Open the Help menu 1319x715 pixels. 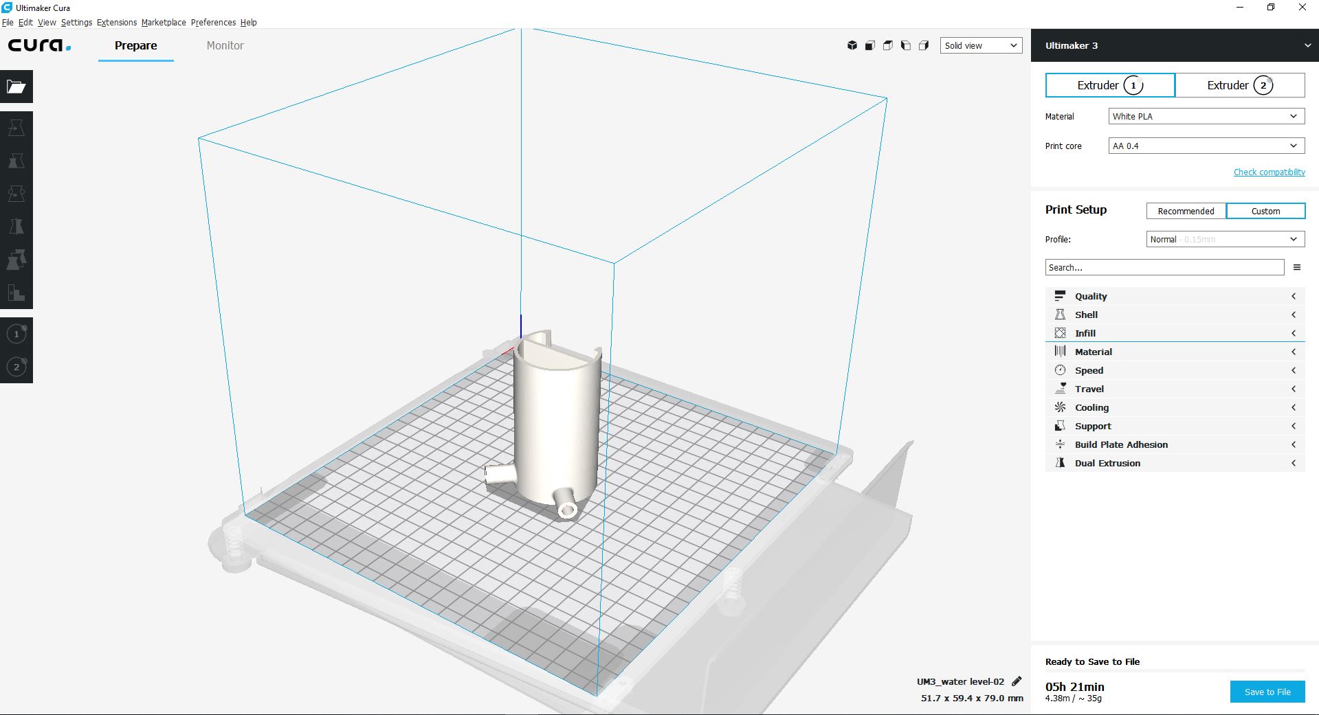coord(248,22)
